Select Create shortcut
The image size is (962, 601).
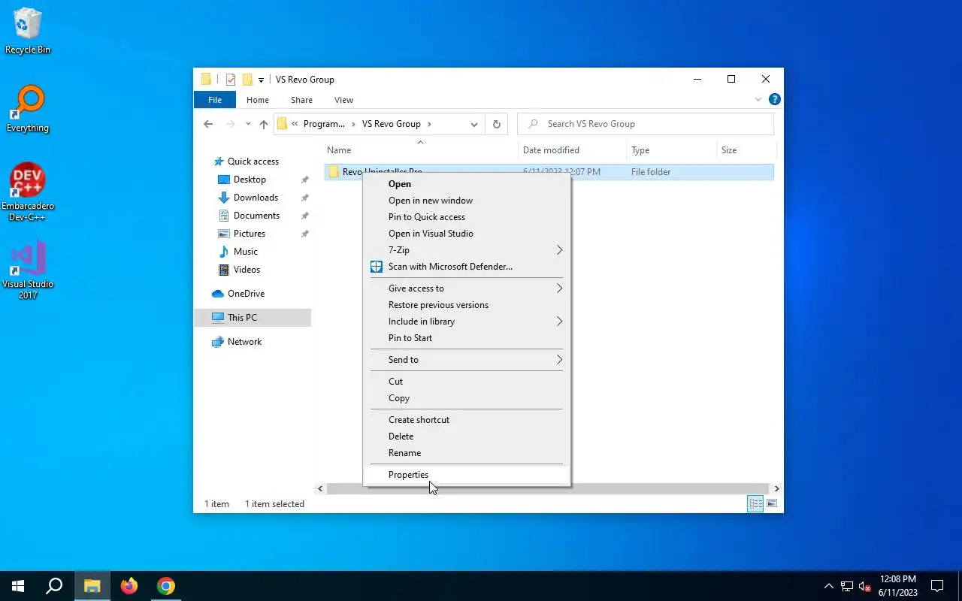(x=467, y=420)
